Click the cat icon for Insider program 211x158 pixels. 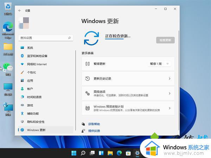88,108
